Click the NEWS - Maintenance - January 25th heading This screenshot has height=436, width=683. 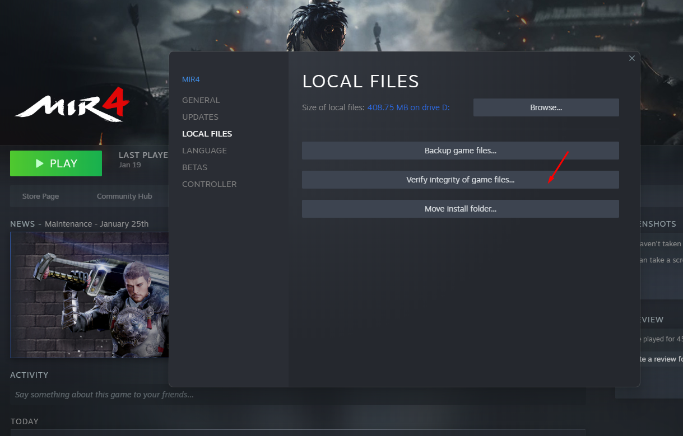click(80, 224)
